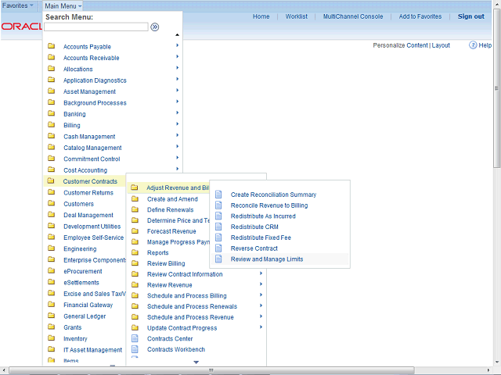This screenshot has width=501, height=375.
Task: Click Add to Favorites link
Action: (x=420, y=16)
